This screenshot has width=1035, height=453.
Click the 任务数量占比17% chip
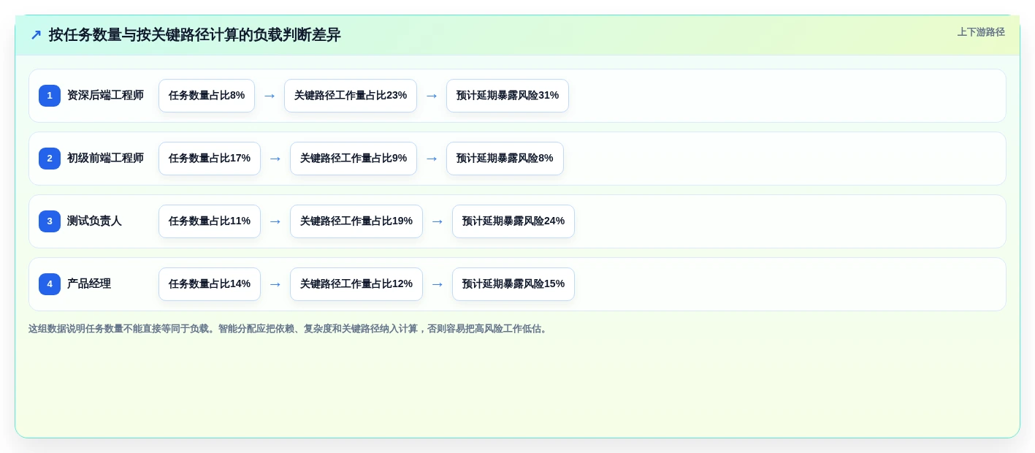(210, 159)
